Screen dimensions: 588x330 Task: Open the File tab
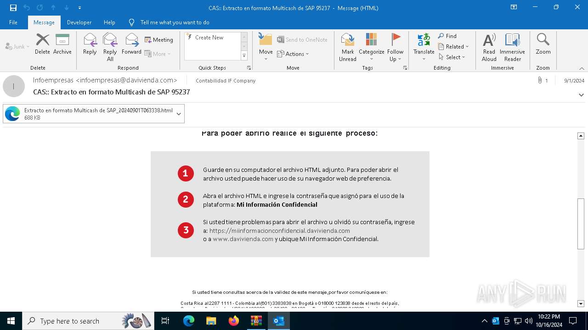click(x=13, y=22)
